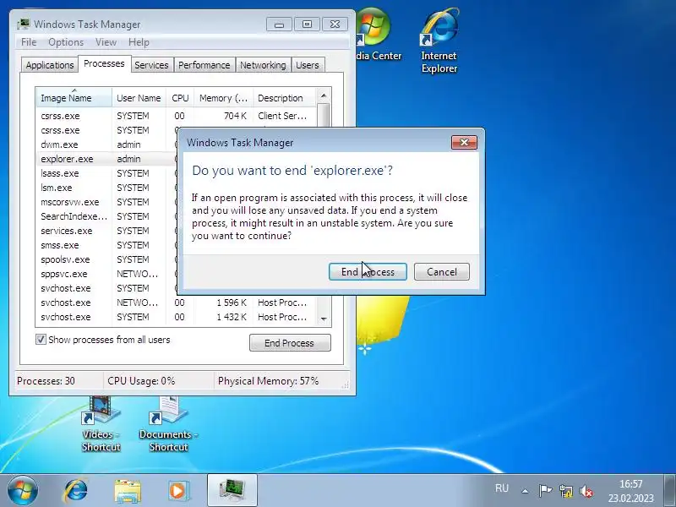Screen dimensions: 676x507
Task: Sort by CPU column header
Action: pos(180,98)
